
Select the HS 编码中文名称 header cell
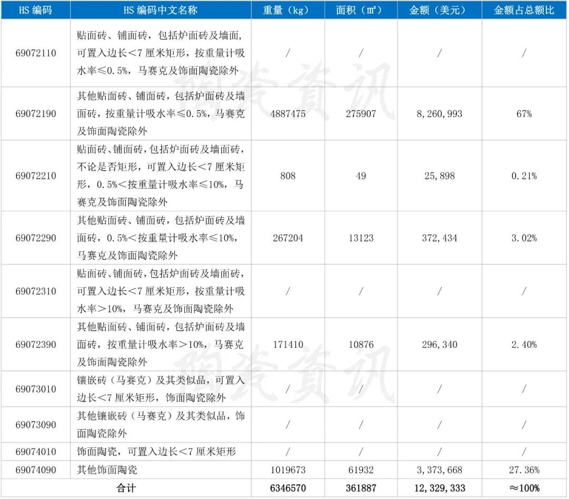coord(161,10)
